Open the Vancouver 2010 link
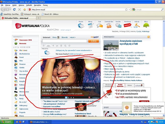Screen dimensions: 165x124 [26, 40]
